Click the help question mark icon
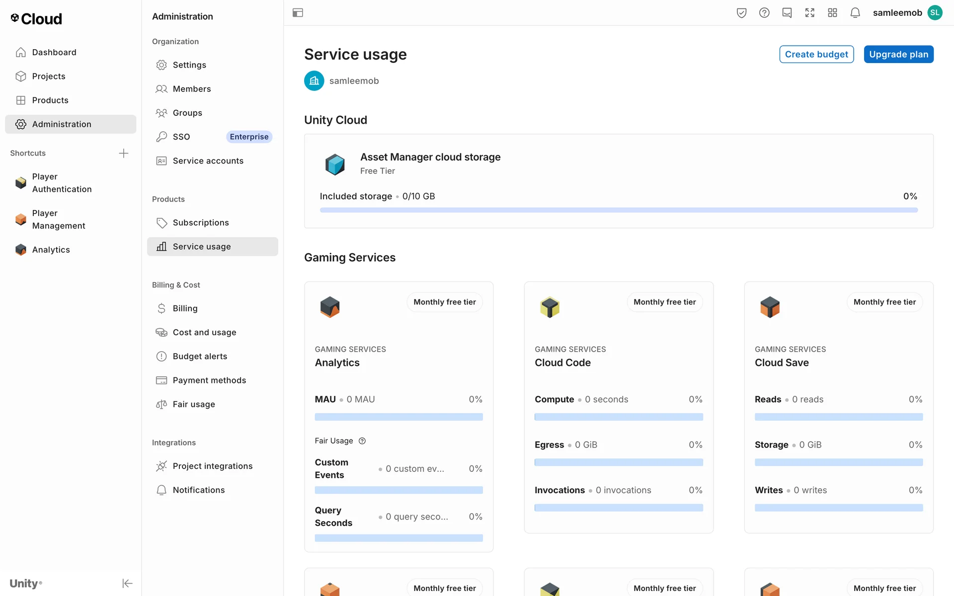The width and height of the screenshot is (954, 596). tap(764, 13)
